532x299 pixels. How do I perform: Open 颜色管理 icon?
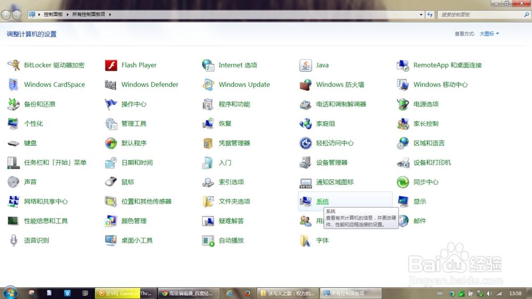pos(111,221)
